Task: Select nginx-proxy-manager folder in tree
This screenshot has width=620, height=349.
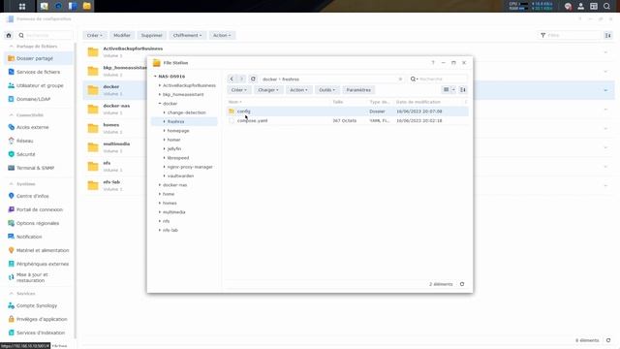Action: (190, 167)
